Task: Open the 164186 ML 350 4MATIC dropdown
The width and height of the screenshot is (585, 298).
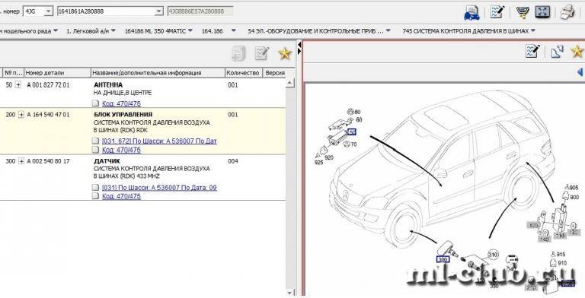Action: [x=190, y=30]
